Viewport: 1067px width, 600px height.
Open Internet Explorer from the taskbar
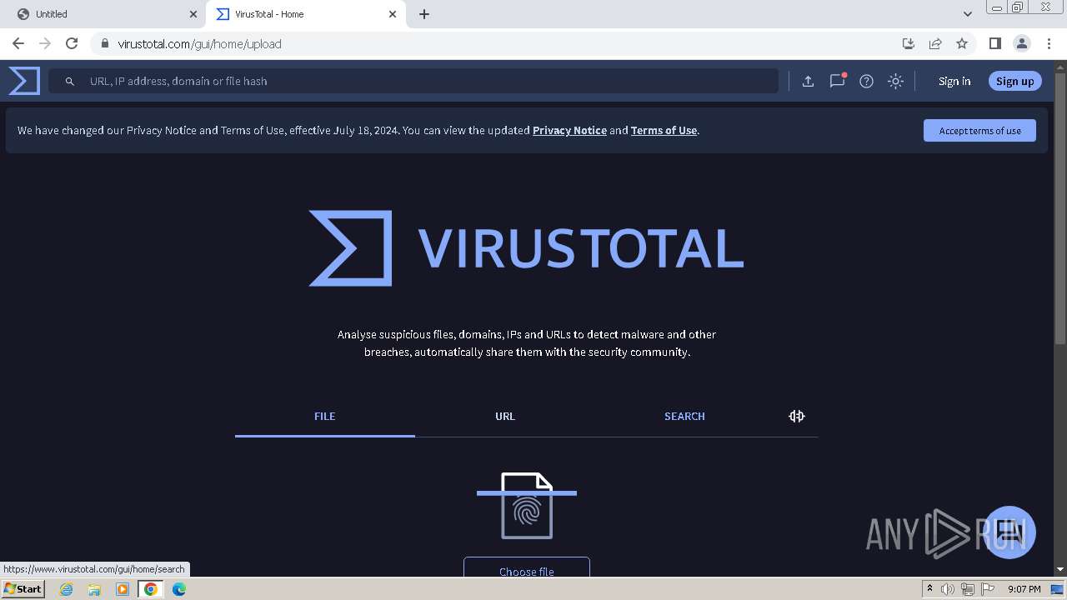[66, 589]
